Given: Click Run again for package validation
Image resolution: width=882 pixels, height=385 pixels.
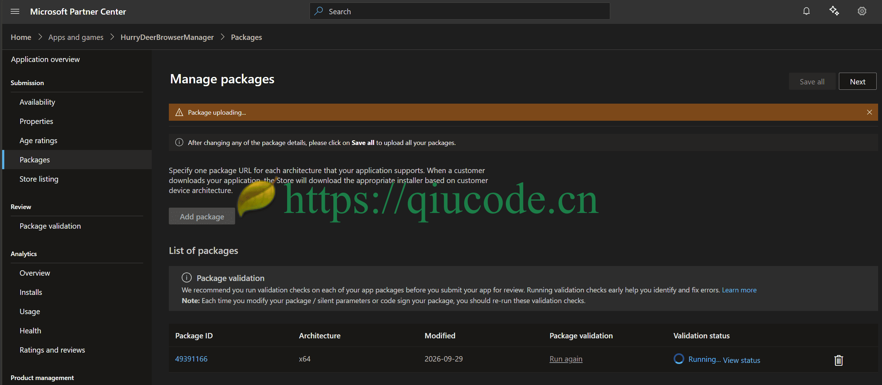Looking at the screenshot, I should (566, 359).
